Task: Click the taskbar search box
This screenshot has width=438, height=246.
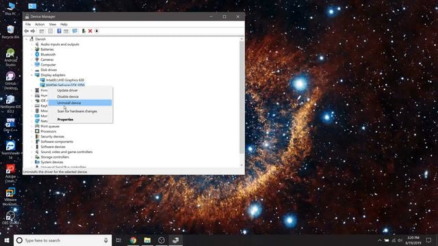Action: [62, 240]
